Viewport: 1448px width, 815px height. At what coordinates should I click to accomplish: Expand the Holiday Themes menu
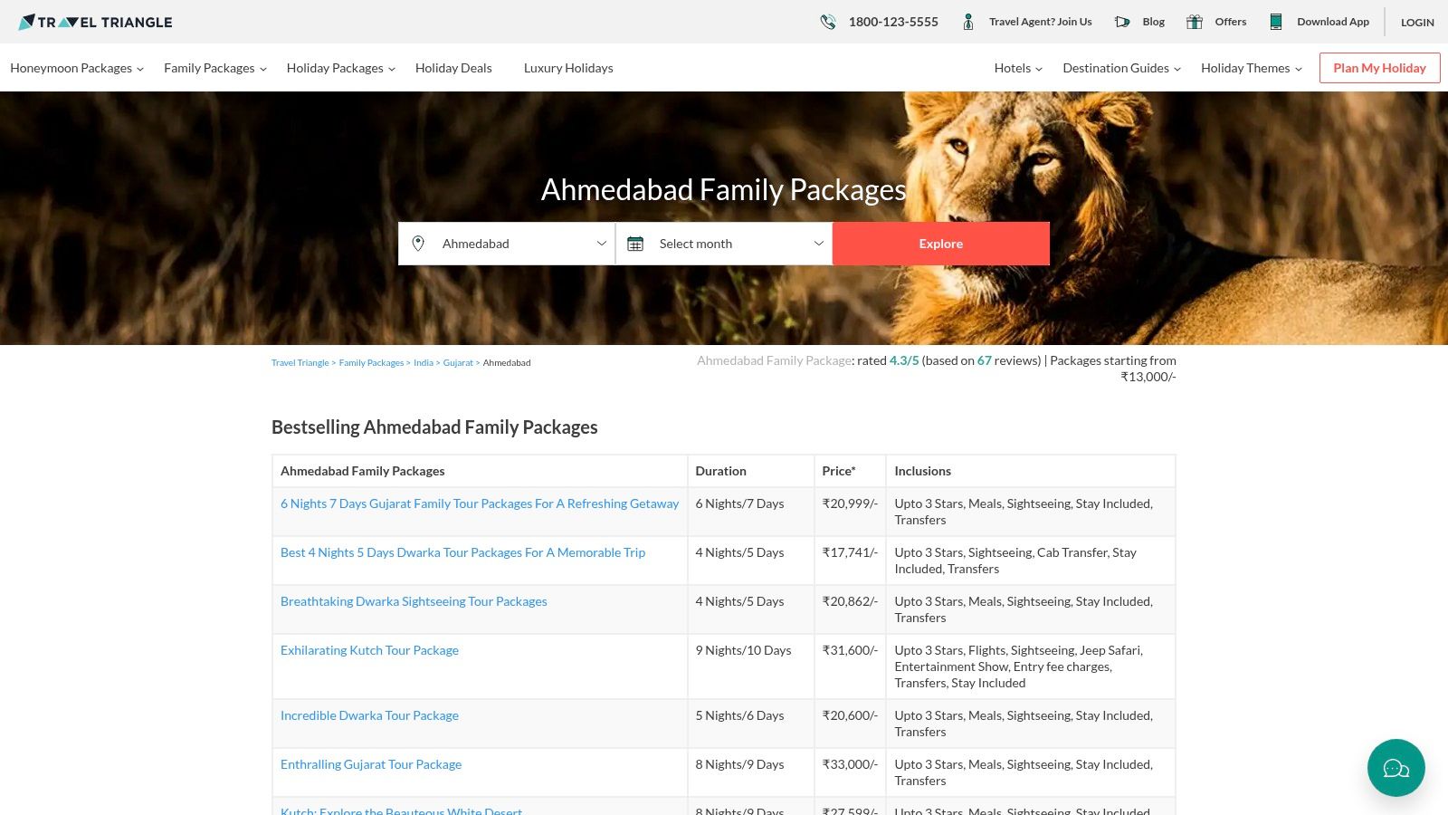click(1245, 68)
